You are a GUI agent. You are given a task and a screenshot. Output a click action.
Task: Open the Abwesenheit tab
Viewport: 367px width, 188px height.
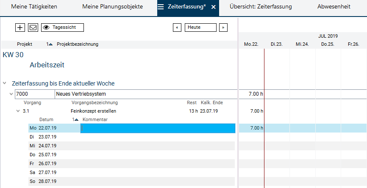334,7
